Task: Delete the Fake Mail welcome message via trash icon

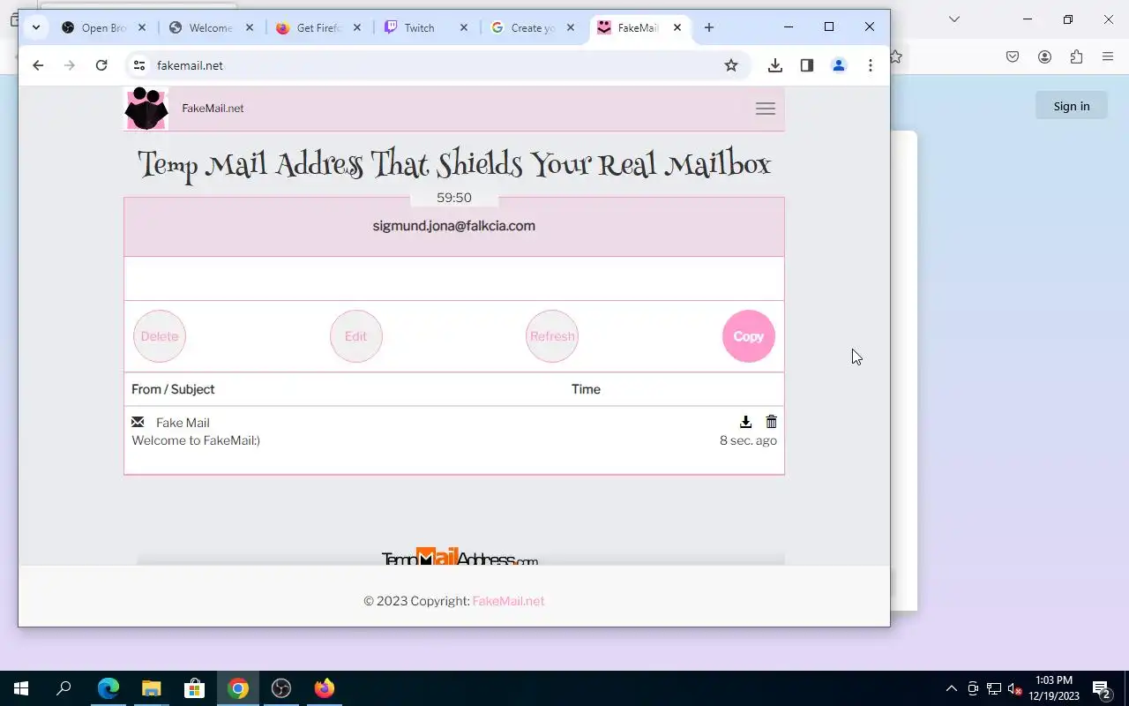Action: [x=772, y=422]
